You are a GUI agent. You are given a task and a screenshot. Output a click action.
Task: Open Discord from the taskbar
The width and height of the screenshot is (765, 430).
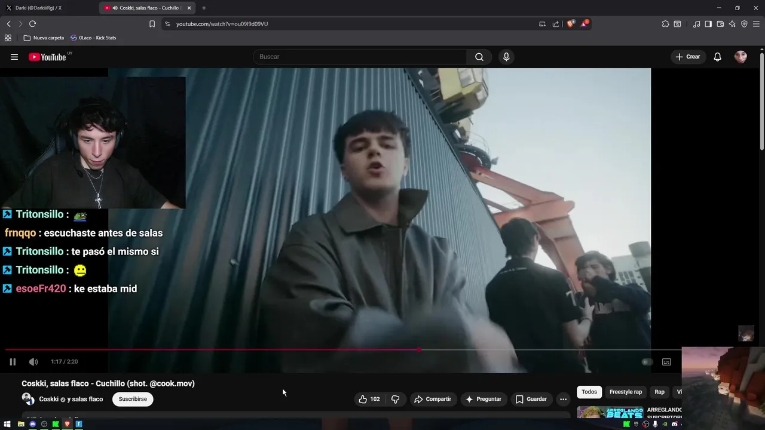pyautogui.click(x=33, y=424)
